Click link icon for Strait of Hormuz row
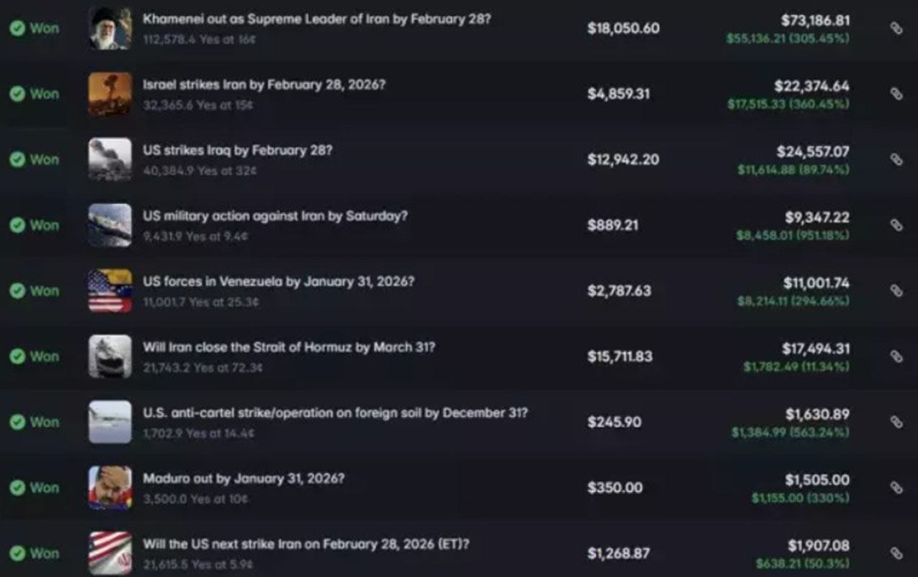 tap(896, 356)
